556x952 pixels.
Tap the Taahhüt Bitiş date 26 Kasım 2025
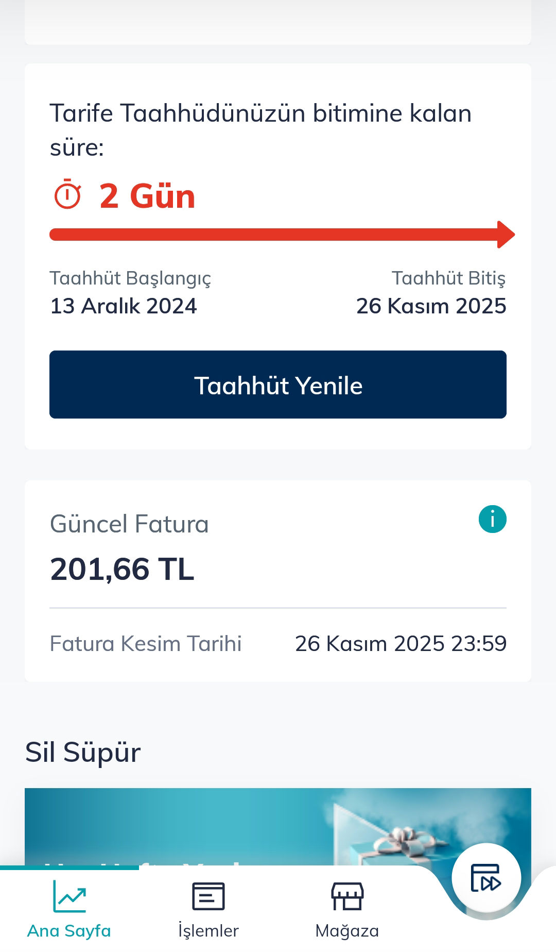[431, 306]
